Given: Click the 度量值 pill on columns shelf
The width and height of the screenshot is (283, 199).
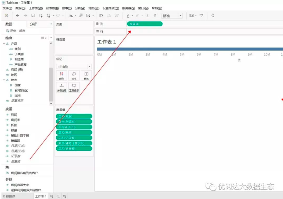Looking at the screenshot, I should [x=144, y=24].
